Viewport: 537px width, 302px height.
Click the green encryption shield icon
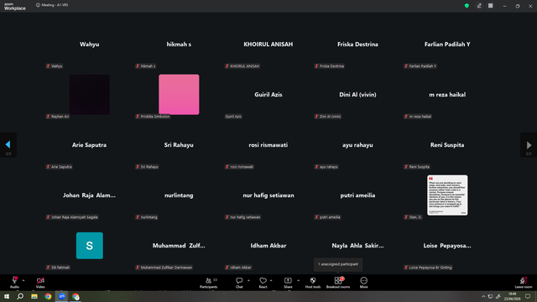pyautogui.click(x=467, y=6)
